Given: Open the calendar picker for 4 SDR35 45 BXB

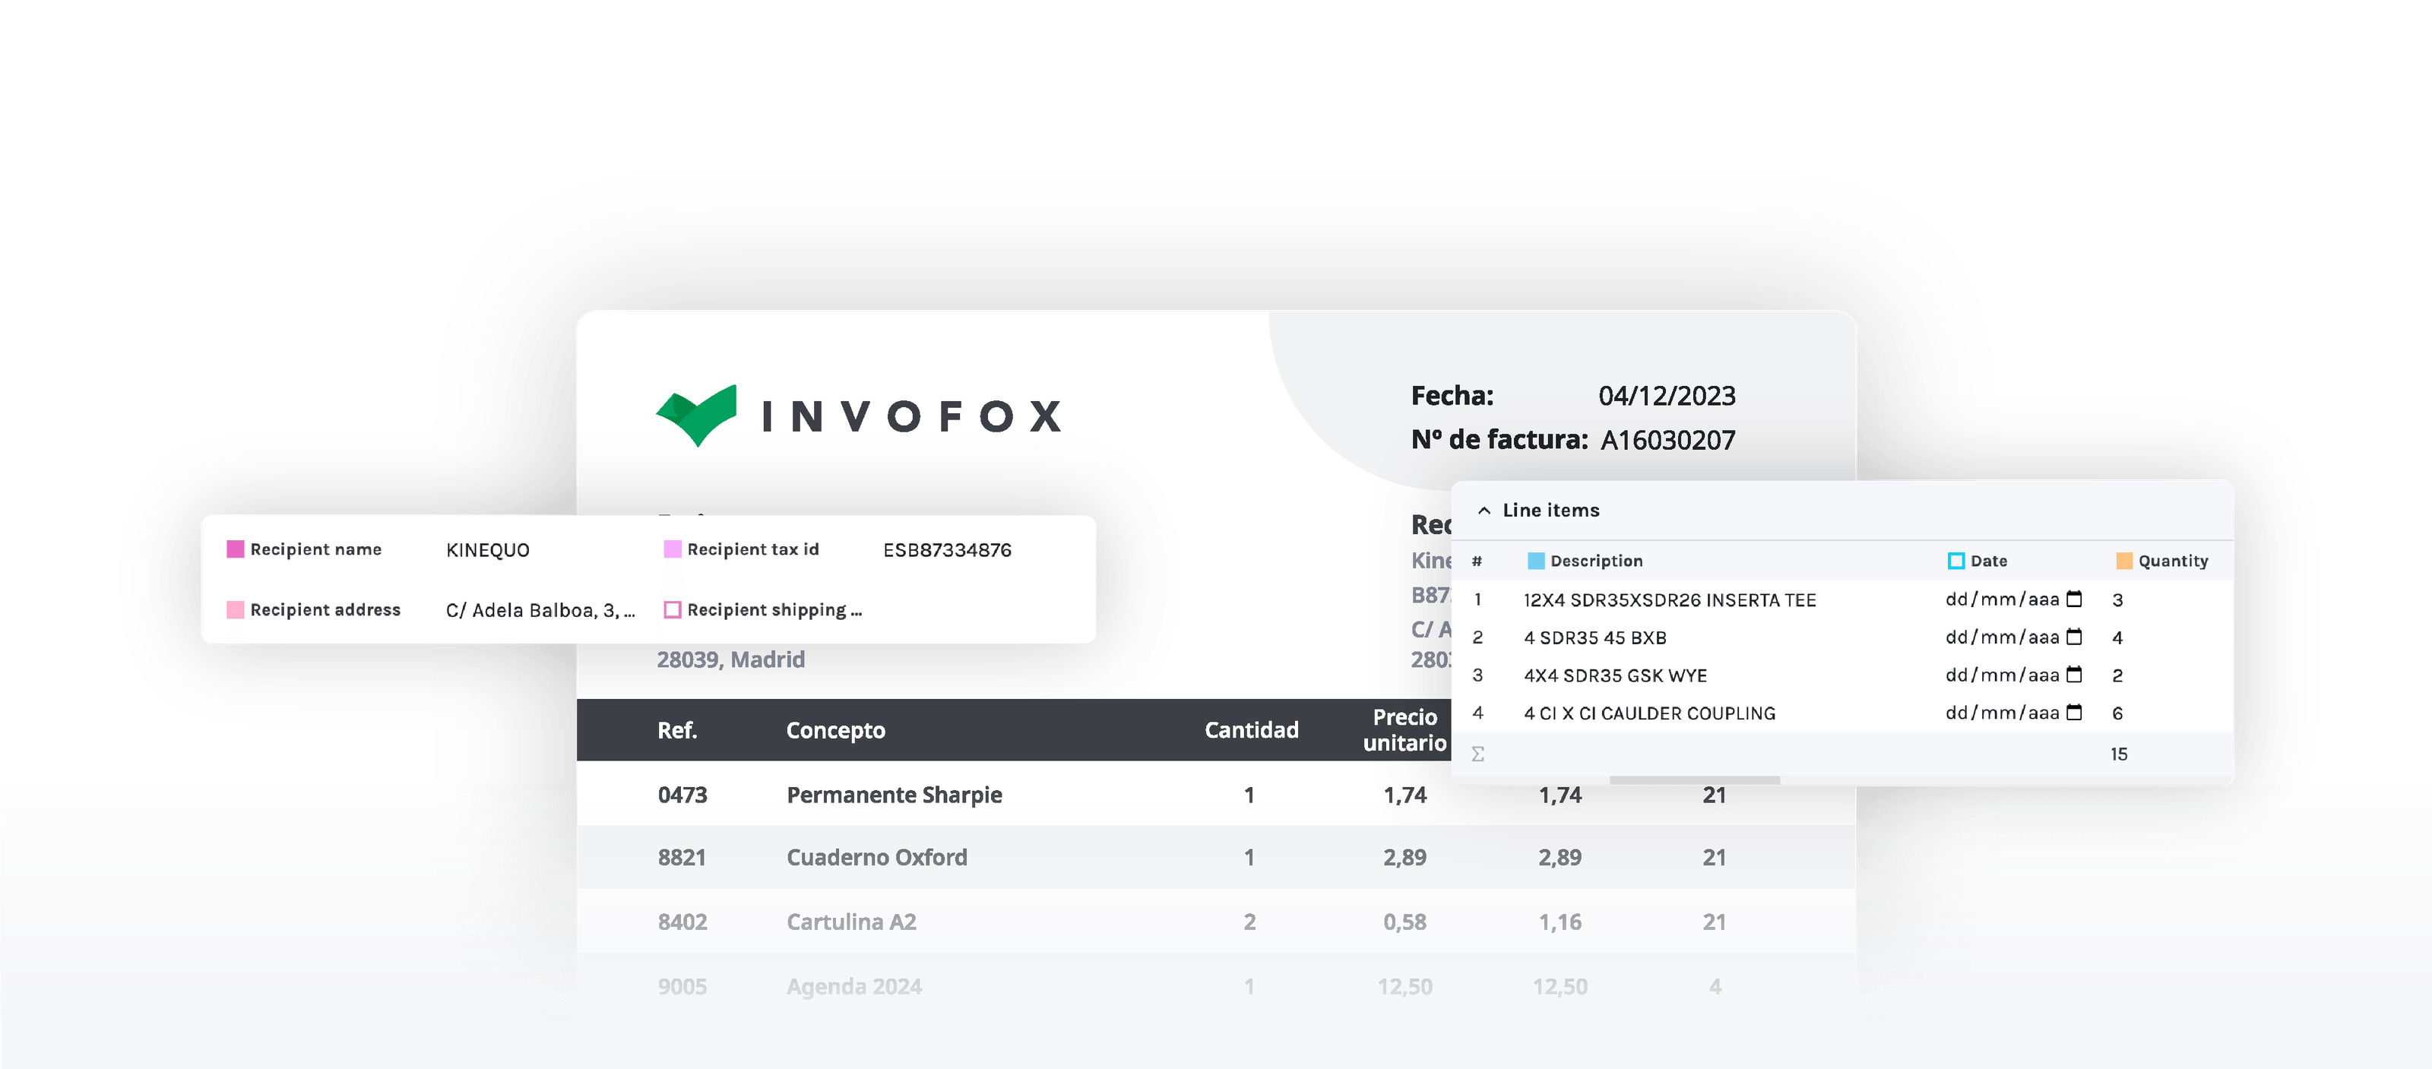Looking at the screenshot, I should [2073, 637].
